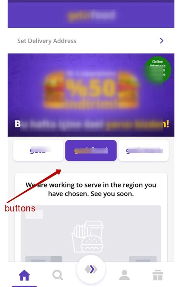Tap the bottom-left gray placeholder bar in card
The width and height of the screenshot is (183, 287).
tap(44, 259)
